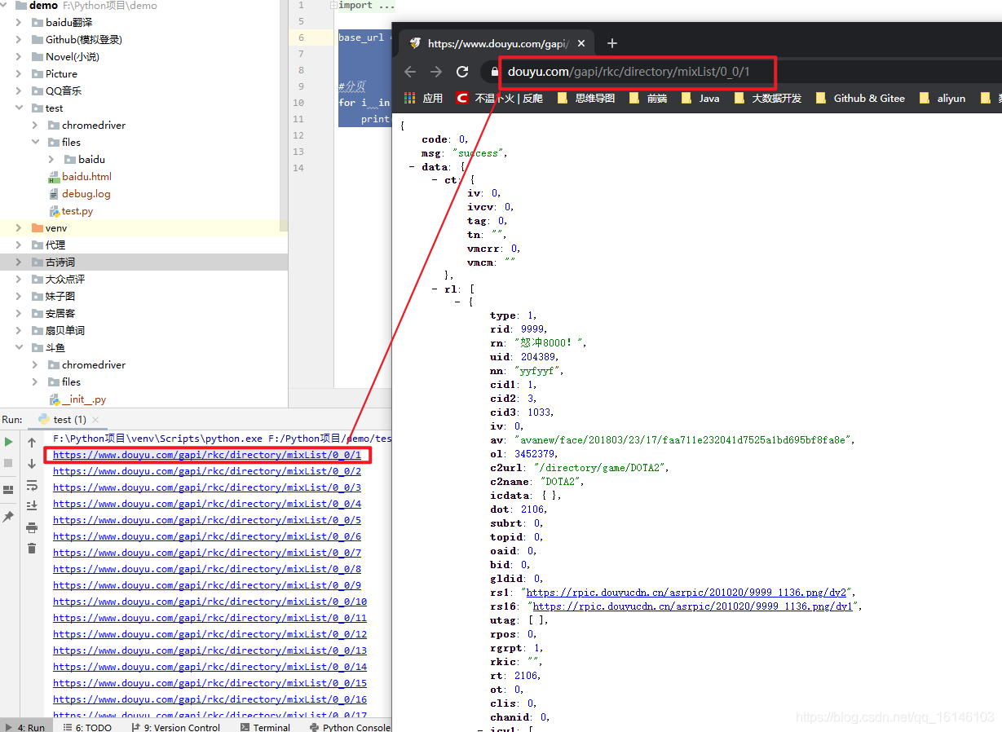Image resolution: width=1002 pixels, height=732 pixels.
Task: Click the print icon in Run console
Action: [32, 527]
